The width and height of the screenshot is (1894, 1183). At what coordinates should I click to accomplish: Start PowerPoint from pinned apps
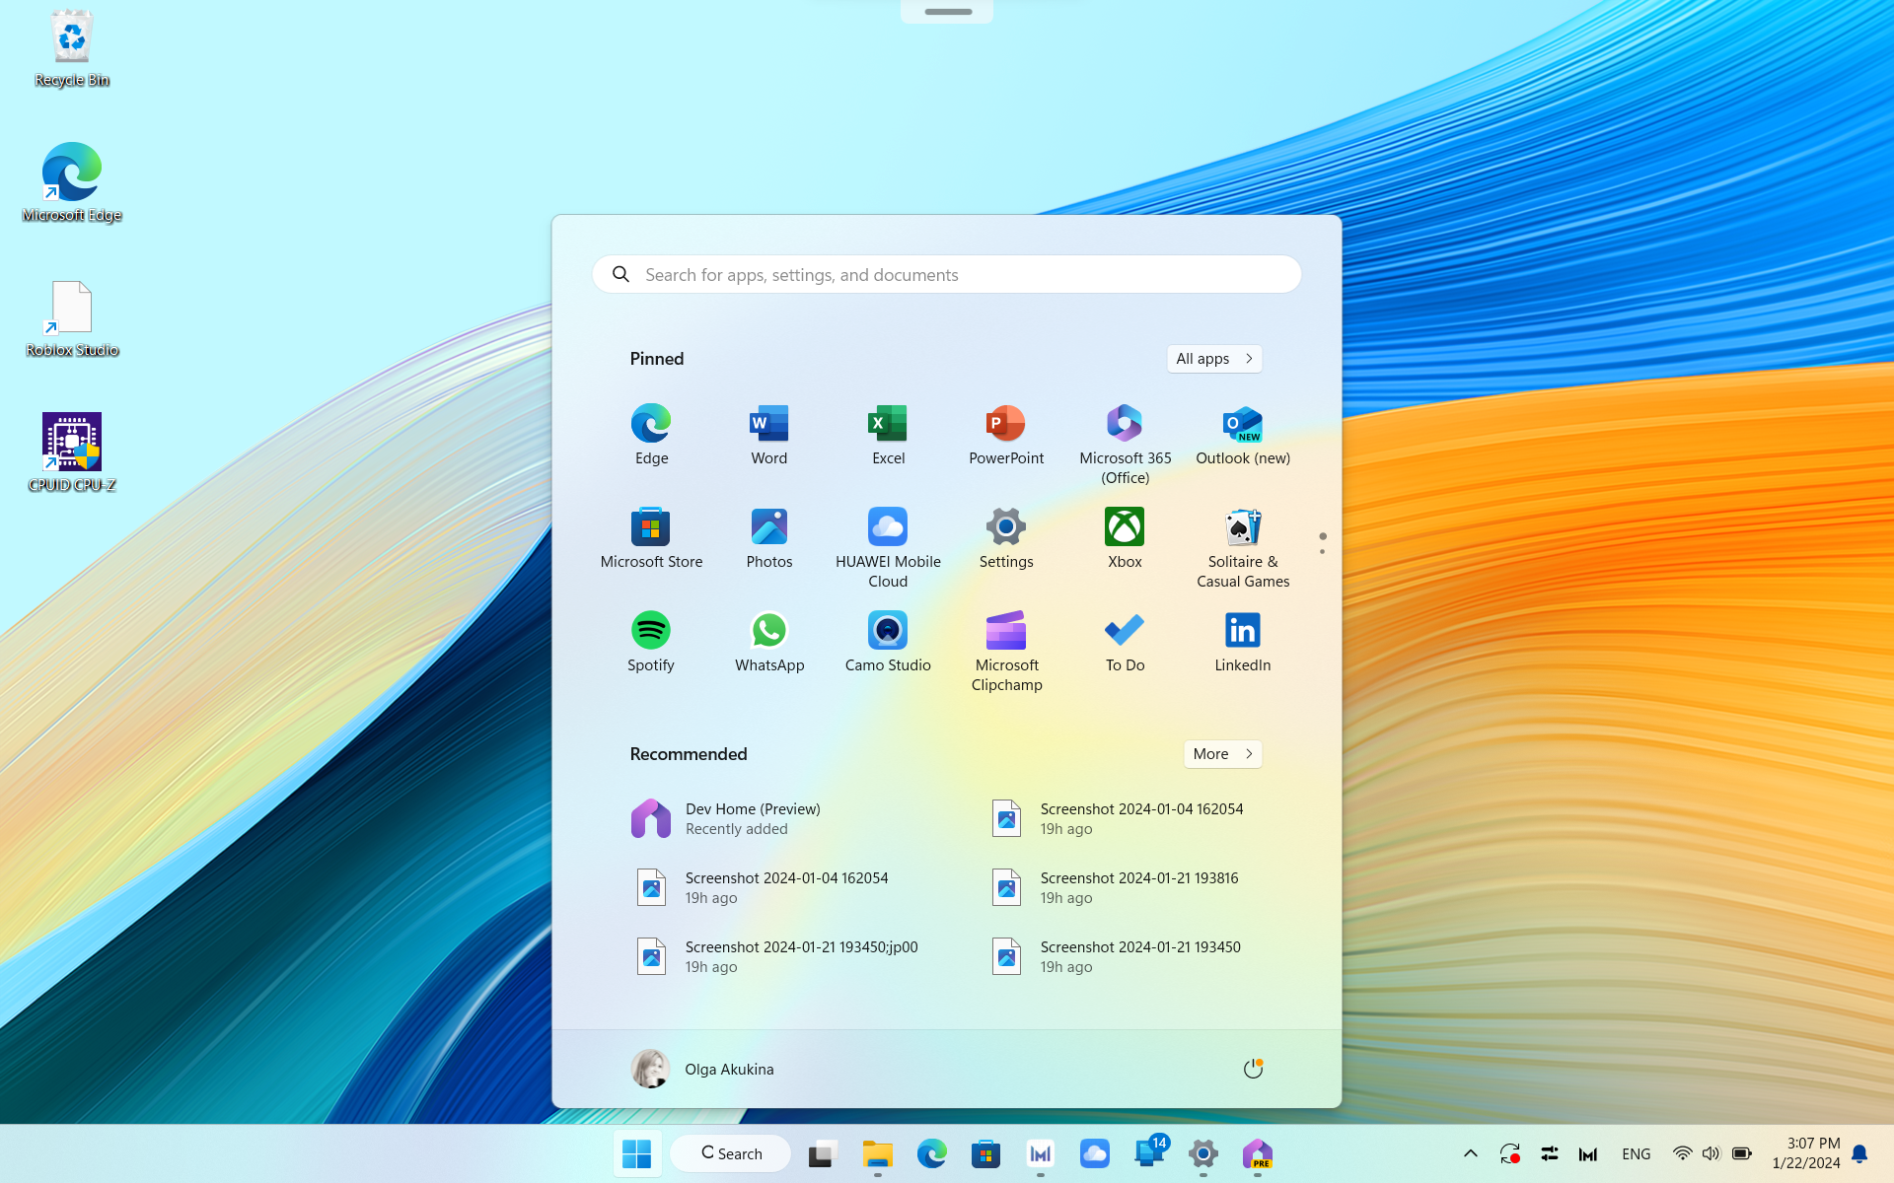[1006, 435]
